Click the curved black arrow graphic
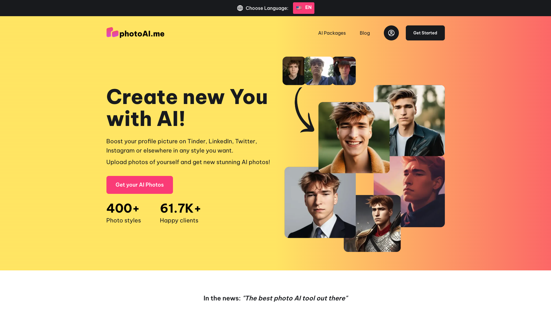 pos(304,110)
